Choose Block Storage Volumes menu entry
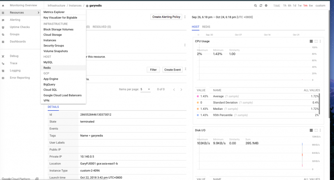Screen dimensions: 334x180 pyautogui.click(x=58, y=30)
